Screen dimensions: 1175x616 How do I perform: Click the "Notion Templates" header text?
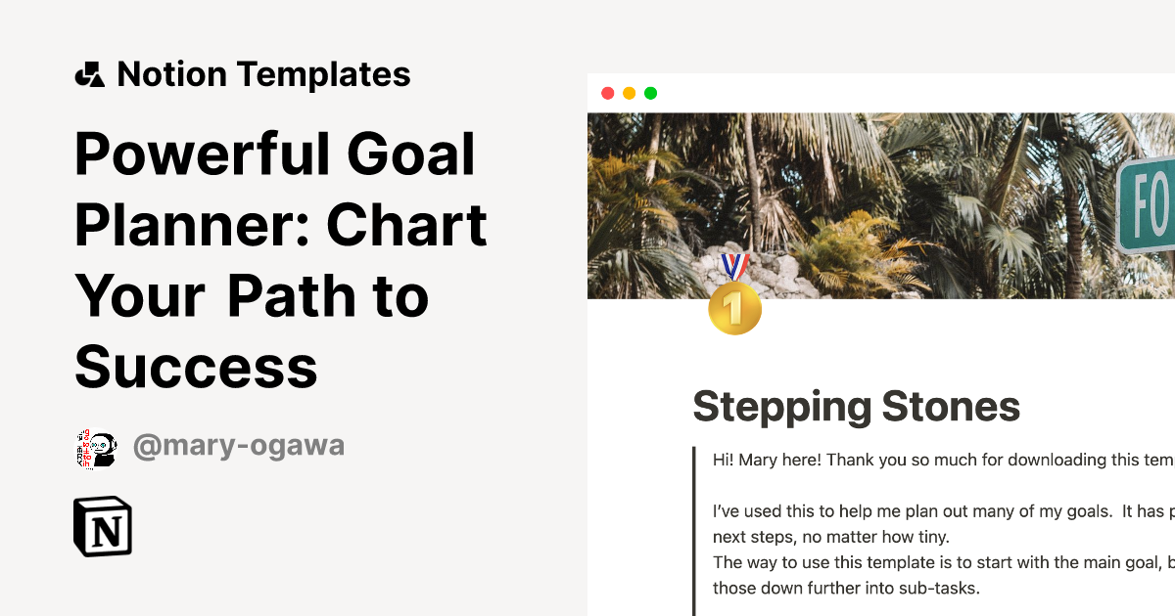point(264,73)
